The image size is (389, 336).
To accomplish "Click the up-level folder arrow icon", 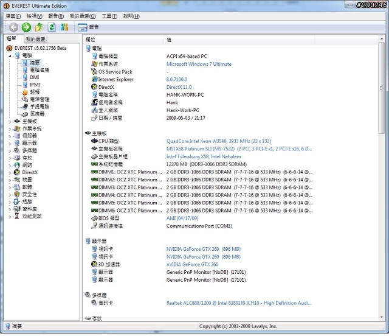I will coord(39,27).
